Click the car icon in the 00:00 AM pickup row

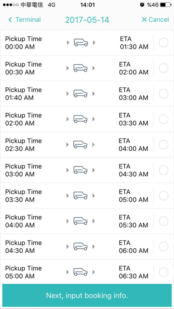[81, 43]
